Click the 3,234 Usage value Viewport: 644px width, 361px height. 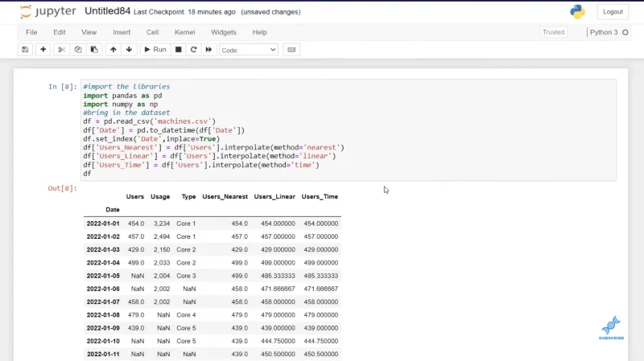(162, 224)
